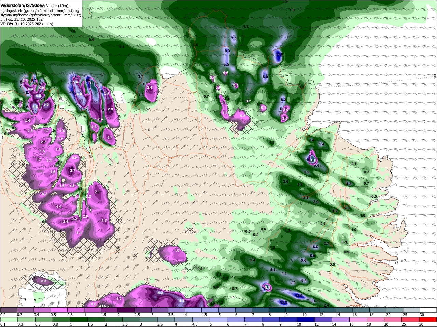
Task: Click the 8.0 precipitation value
Action: [265, 77]
